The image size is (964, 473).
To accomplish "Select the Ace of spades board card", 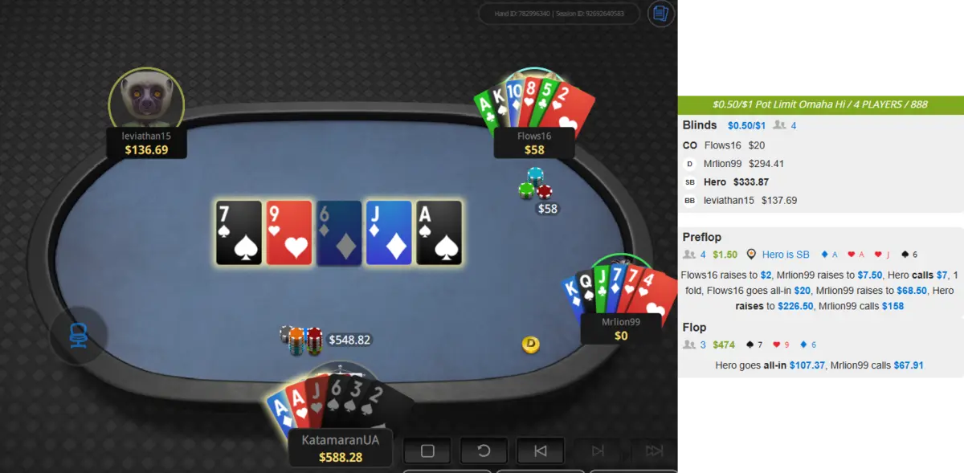I will [x=439, y=233].
